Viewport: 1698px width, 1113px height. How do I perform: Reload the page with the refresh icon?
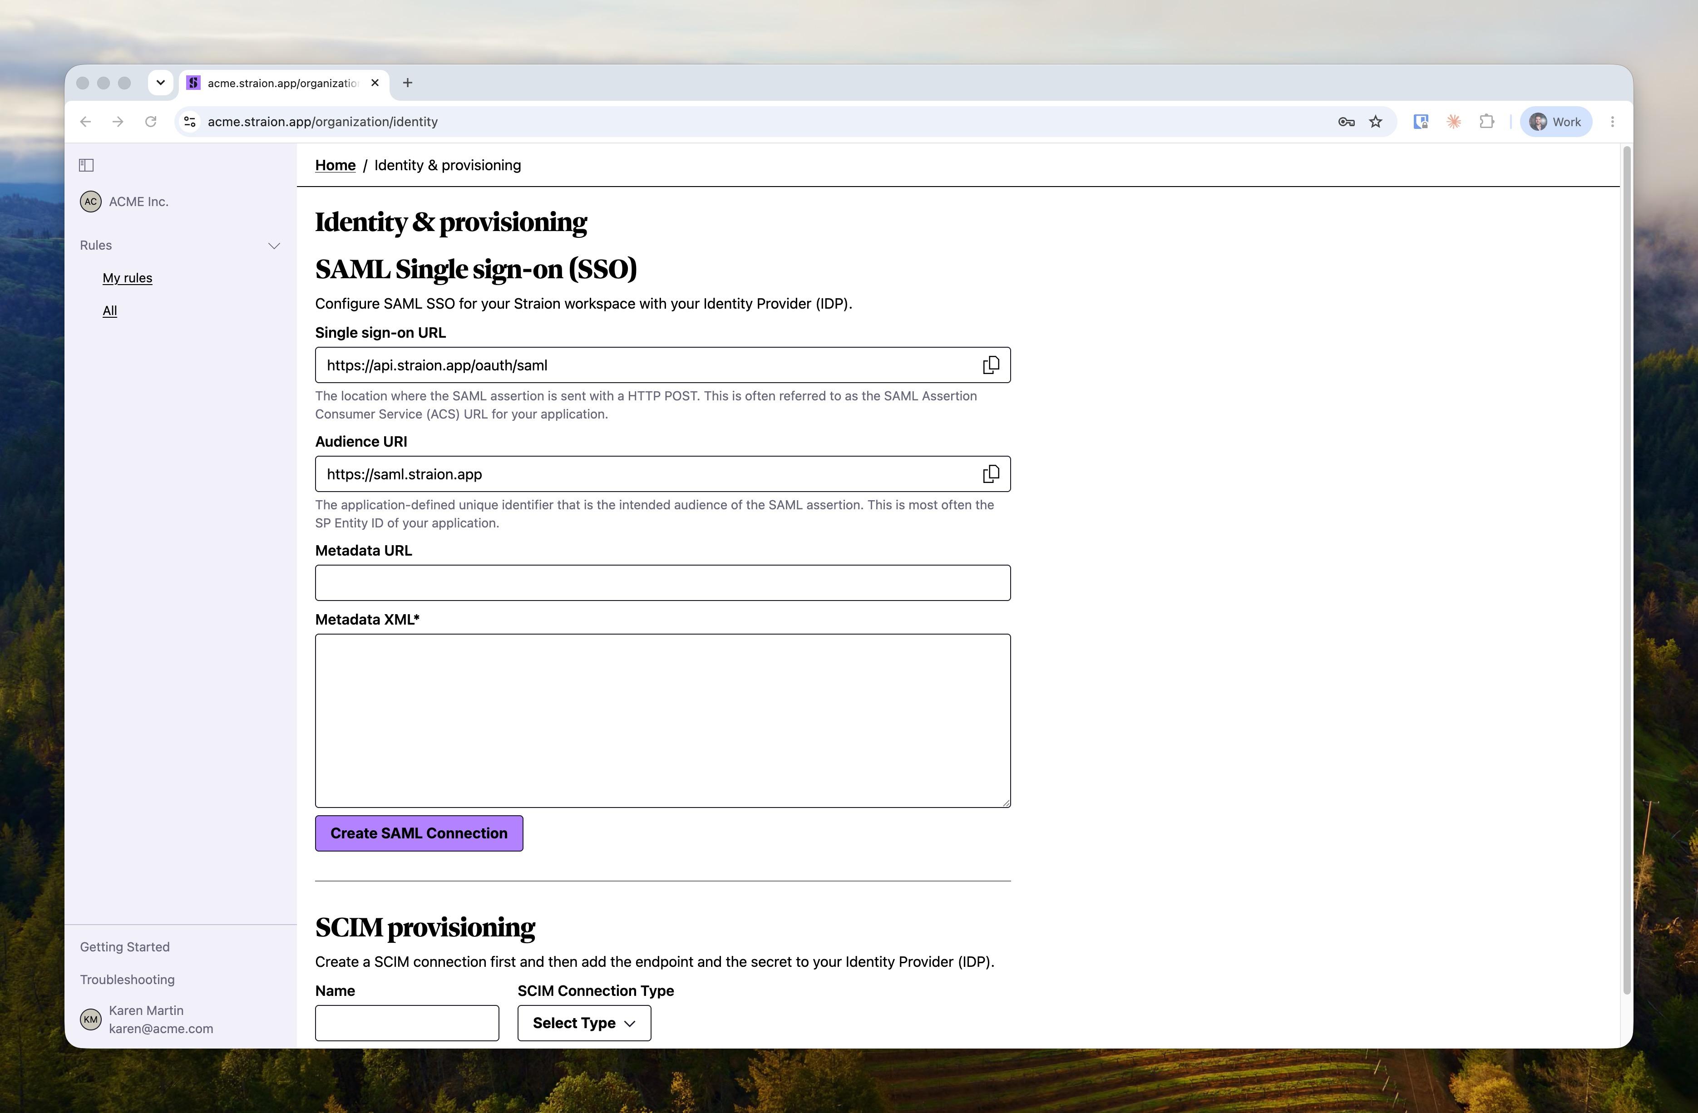pyautogui.click(x=151, y=122)
